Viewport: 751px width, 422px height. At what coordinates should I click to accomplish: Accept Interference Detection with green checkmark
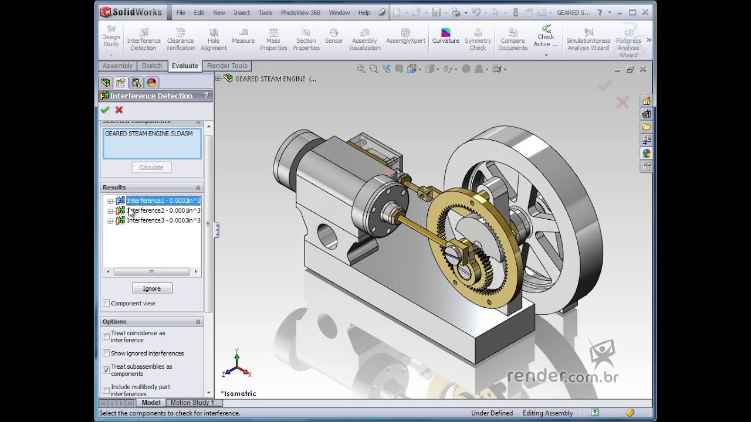(x=105, y=110)
